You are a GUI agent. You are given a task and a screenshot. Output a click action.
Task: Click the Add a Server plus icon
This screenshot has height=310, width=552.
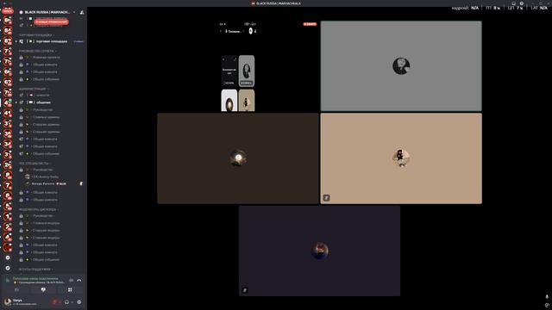8,257
